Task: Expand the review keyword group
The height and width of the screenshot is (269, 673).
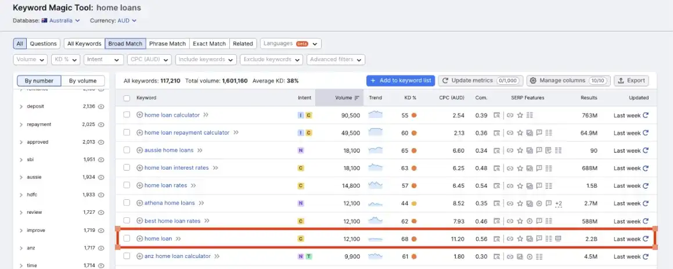Action: click(x=21, y=213)
